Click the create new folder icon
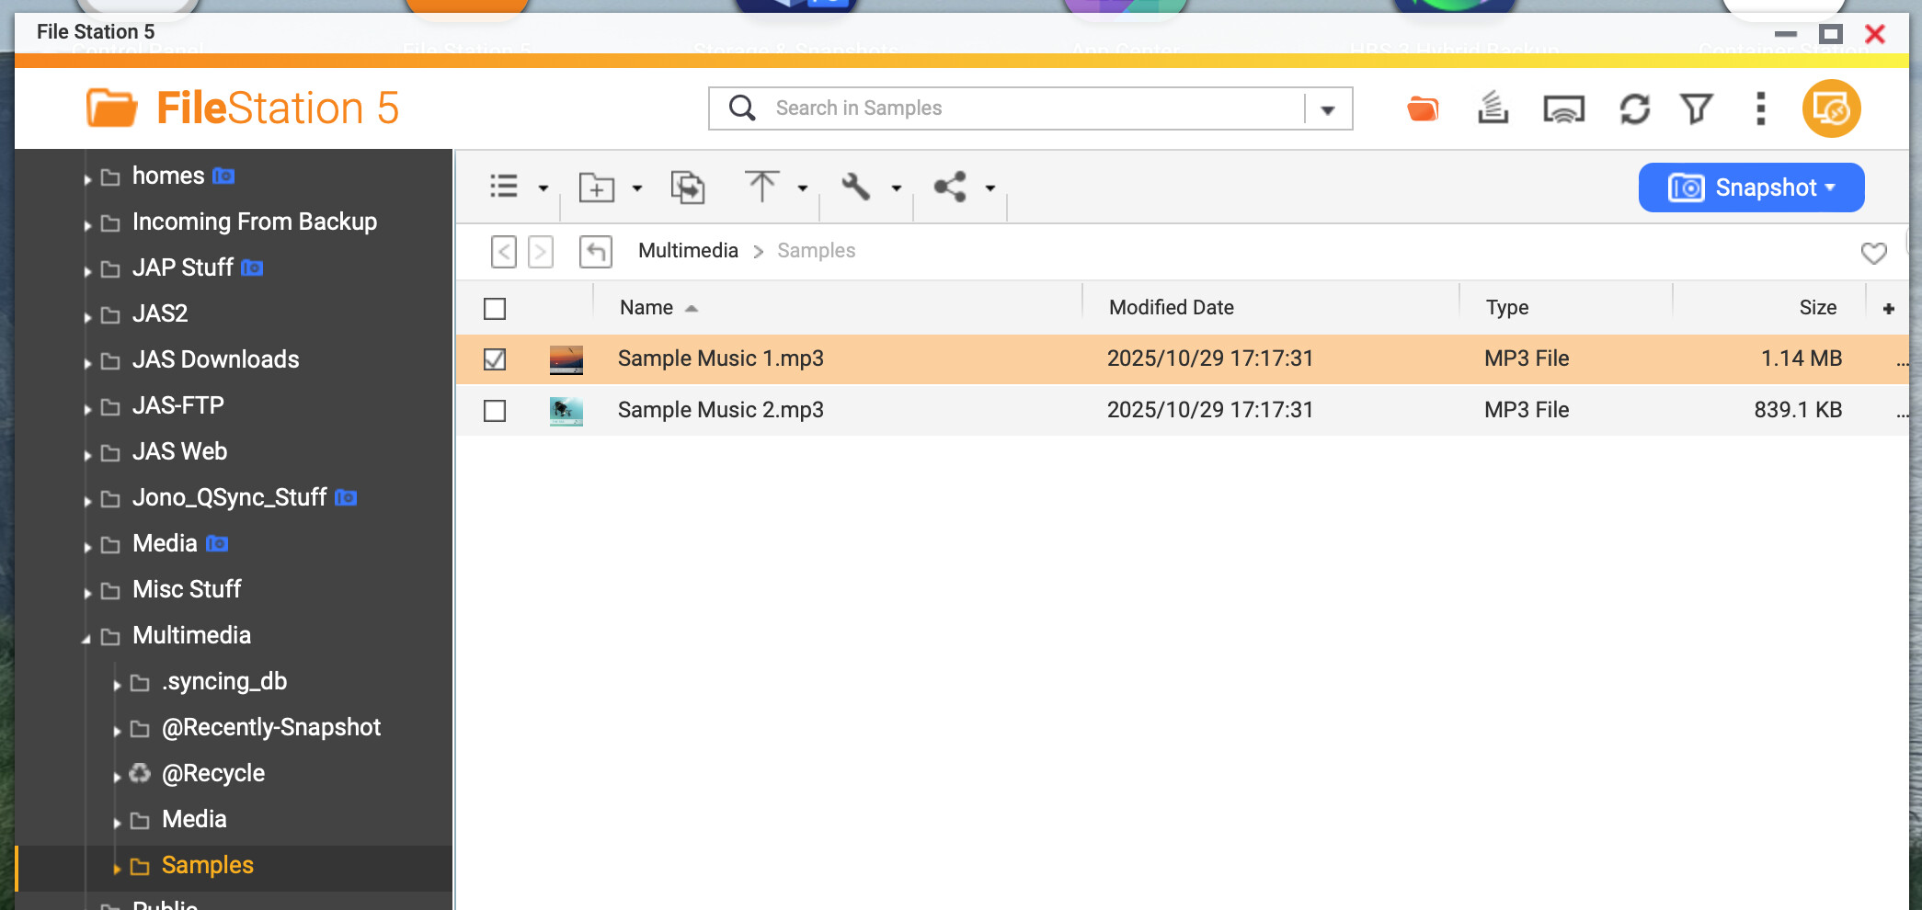Screen dimensions: 1922x910 point(596,188)
